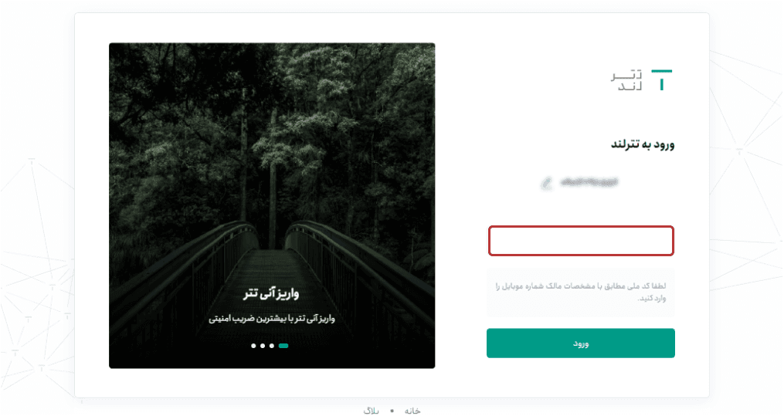Select the middle white carousel dot
784x416 pixels.
263,346
